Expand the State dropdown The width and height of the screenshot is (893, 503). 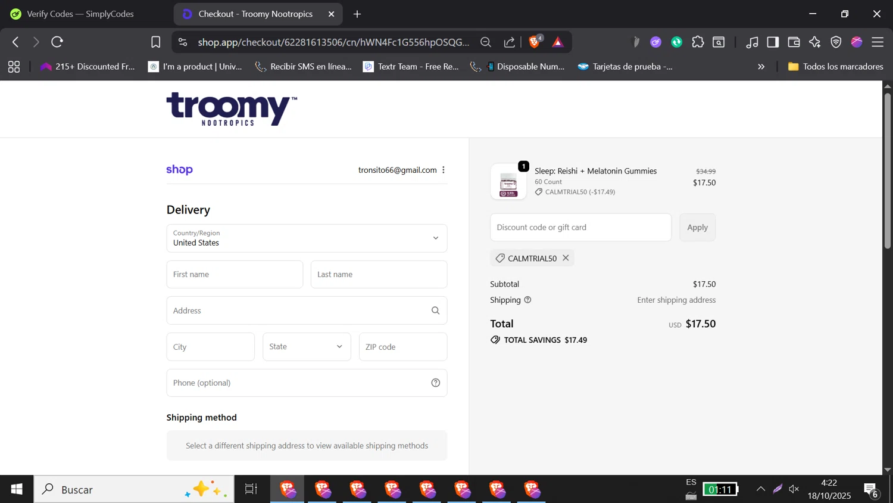307,347
